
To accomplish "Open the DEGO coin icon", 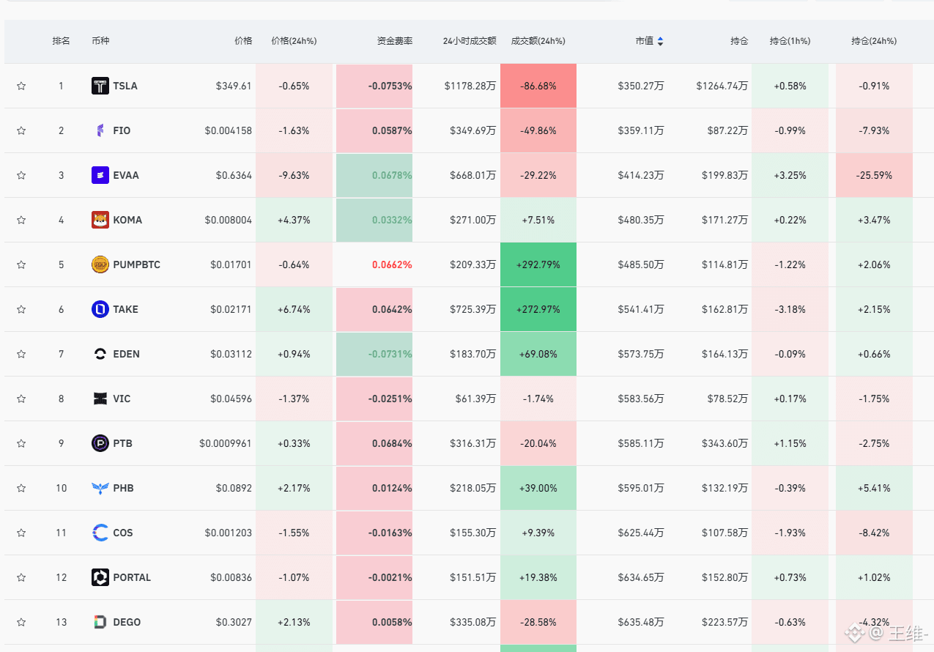I will [x=100, y=622].
